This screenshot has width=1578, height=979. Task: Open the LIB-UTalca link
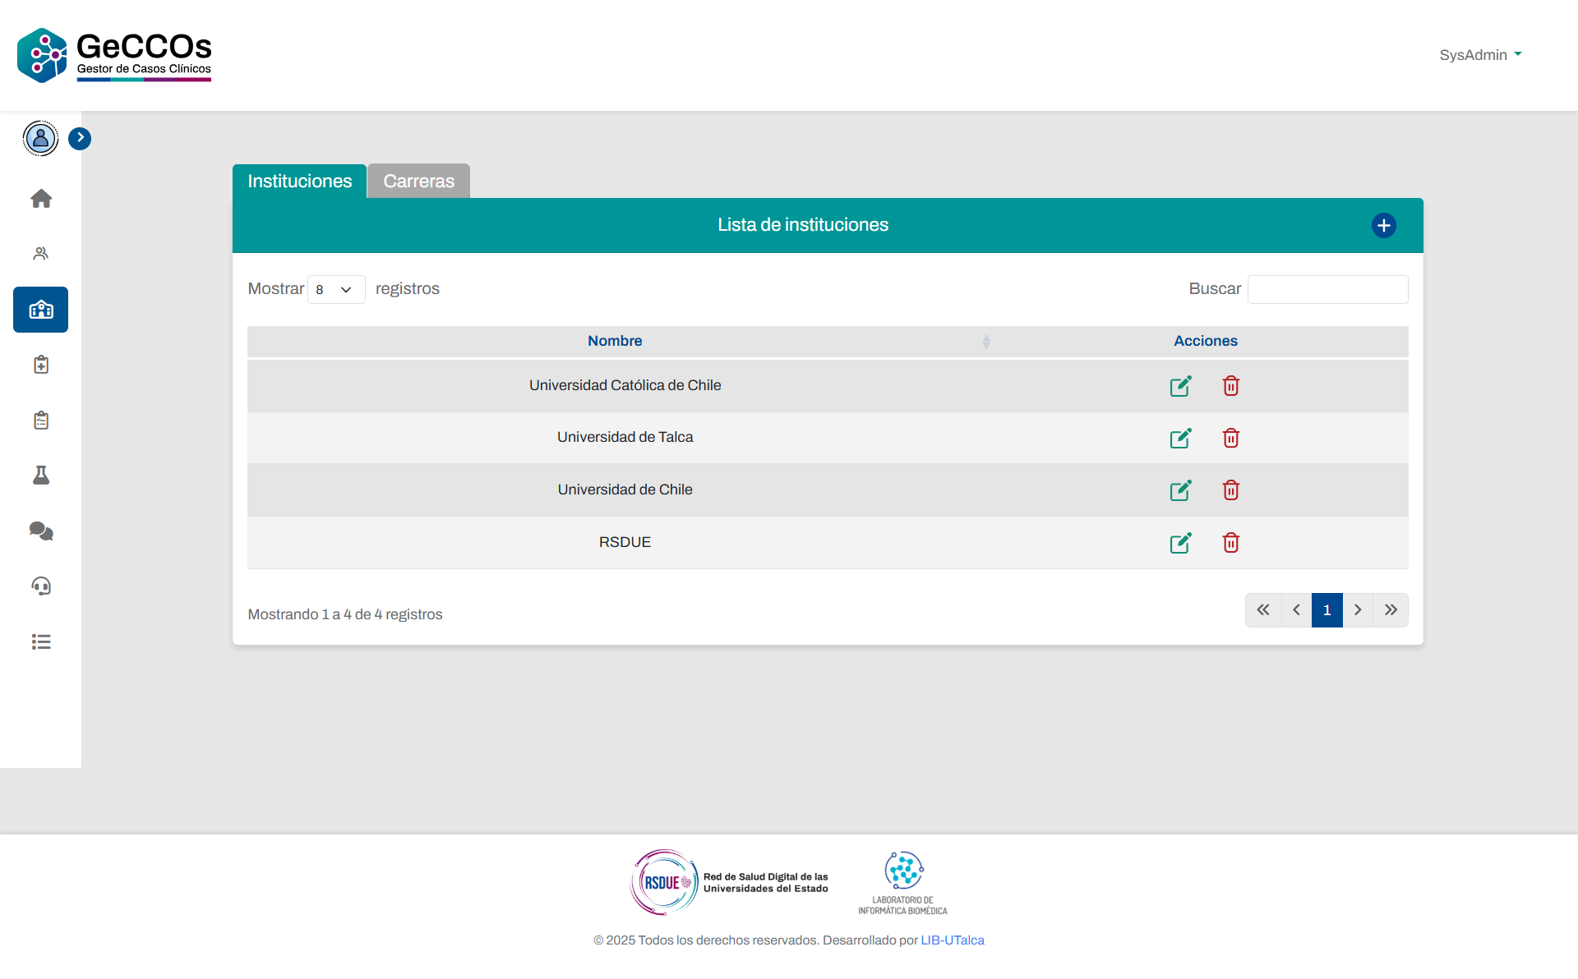pyautogui.click(x=953, y=940)
